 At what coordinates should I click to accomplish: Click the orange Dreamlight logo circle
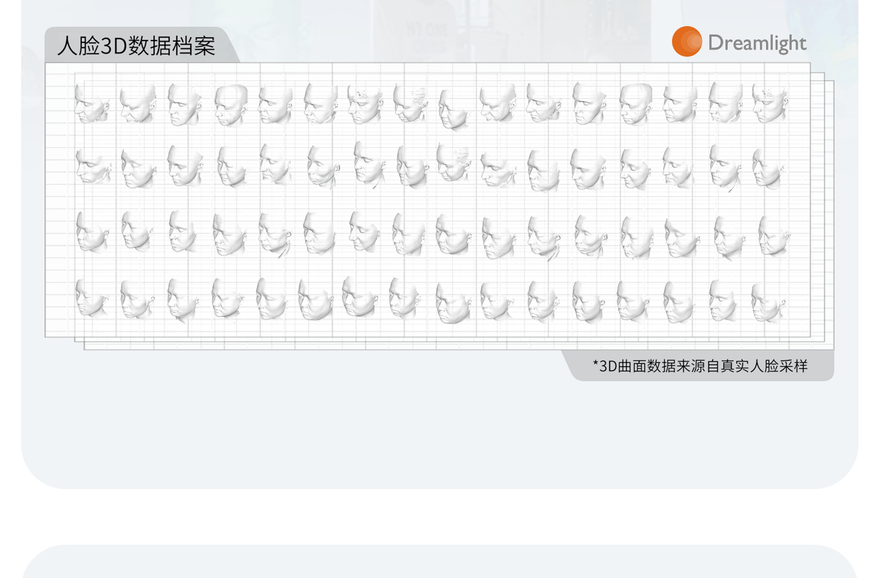(x=687, y=42)
